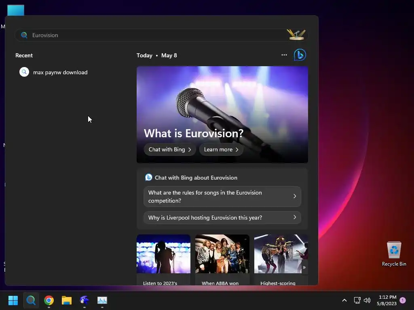Open the three-dot more options menu

click(284, 55)
